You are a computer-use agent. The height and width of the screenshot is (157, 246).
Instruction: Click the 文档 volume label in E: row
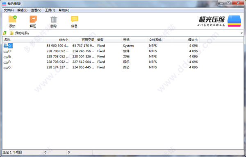coord(126,57)
